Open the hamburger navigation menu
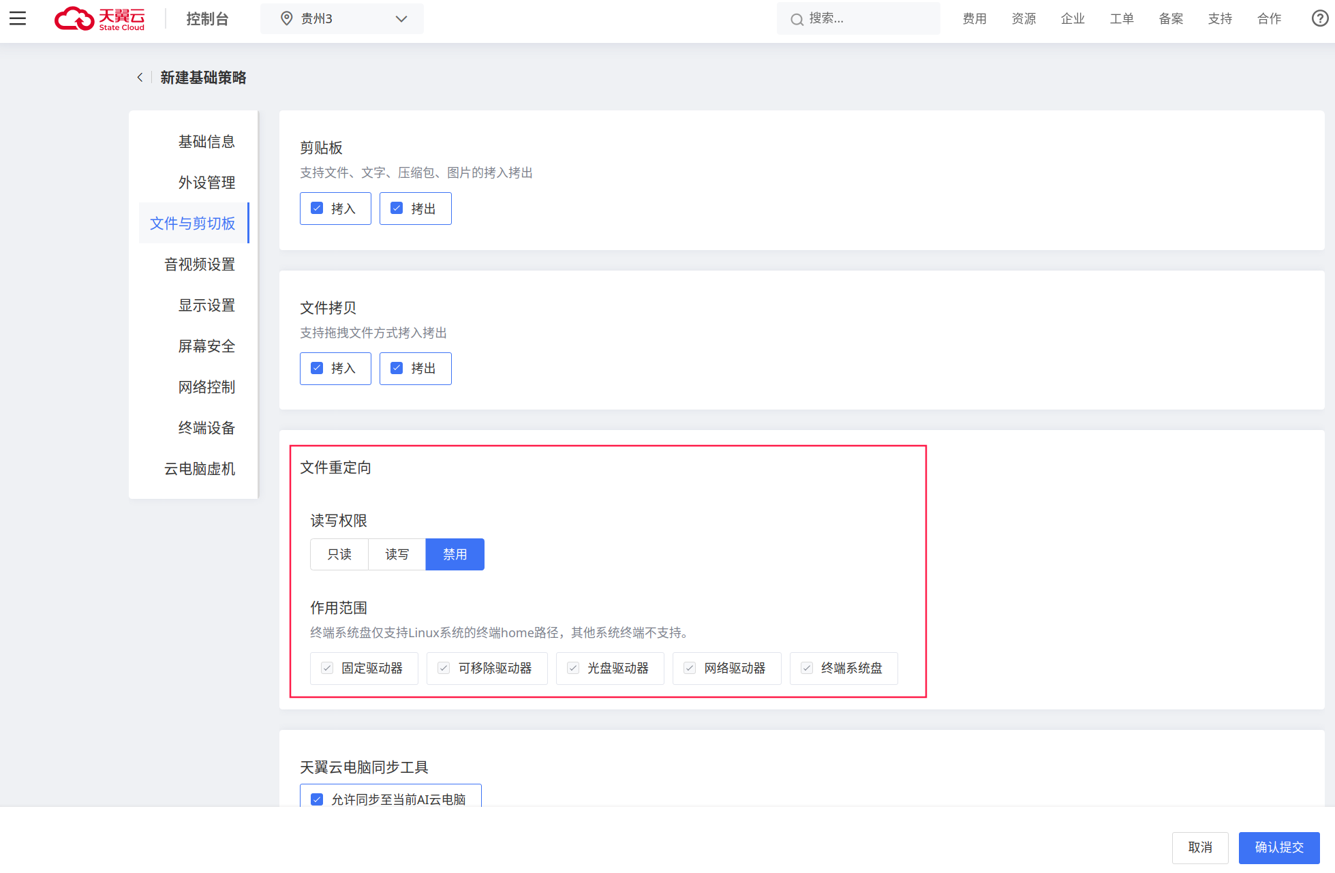 pos(18,18)
